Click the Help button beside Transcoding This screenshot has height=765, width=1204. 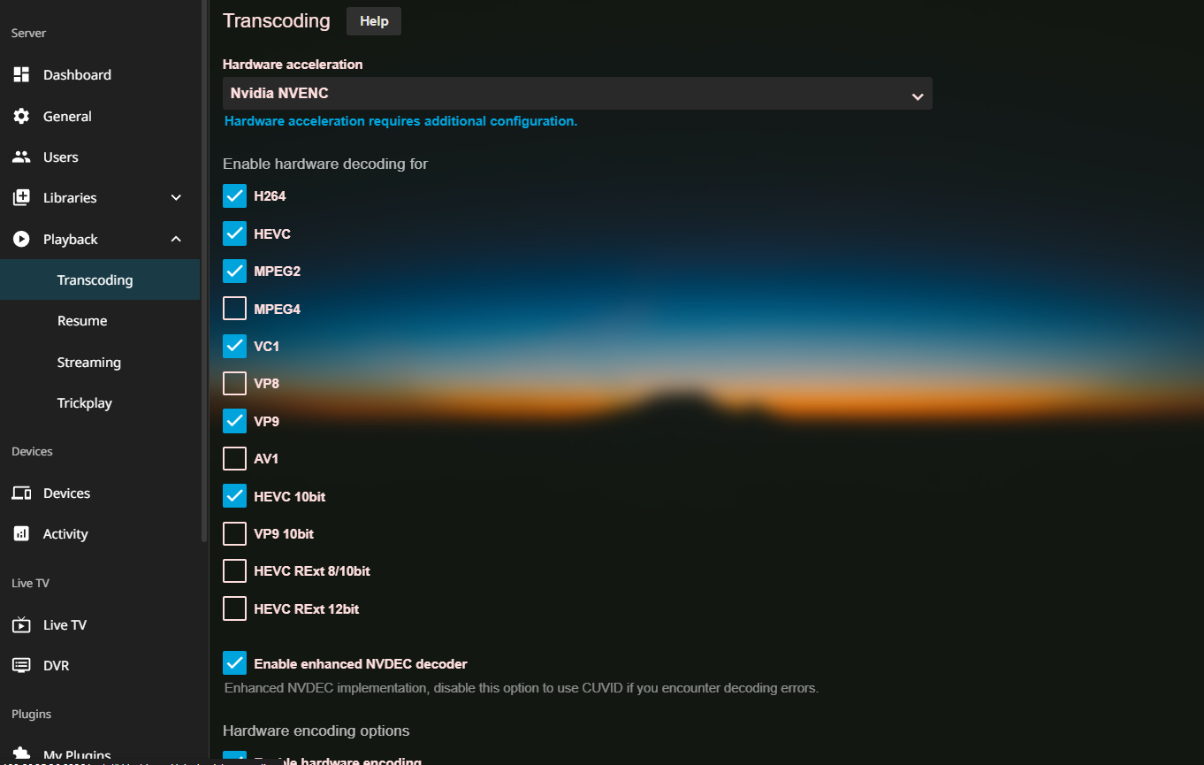coord(373,21)
